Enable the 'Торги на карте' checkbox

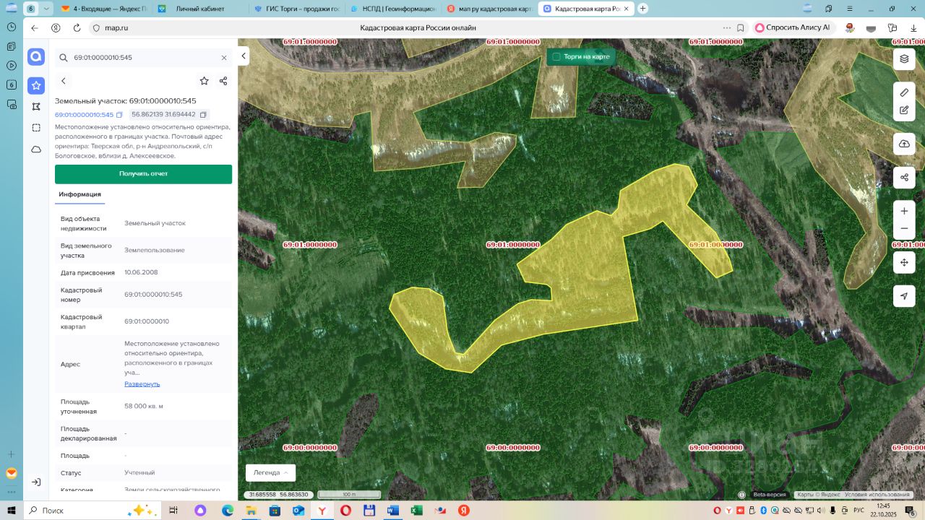[x=556, y=56]
